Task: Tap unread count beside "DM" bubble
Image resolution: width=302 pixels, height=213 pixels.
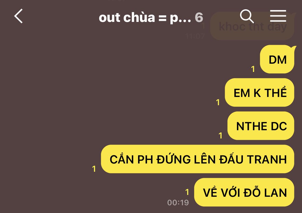Action: pos(253,69)
